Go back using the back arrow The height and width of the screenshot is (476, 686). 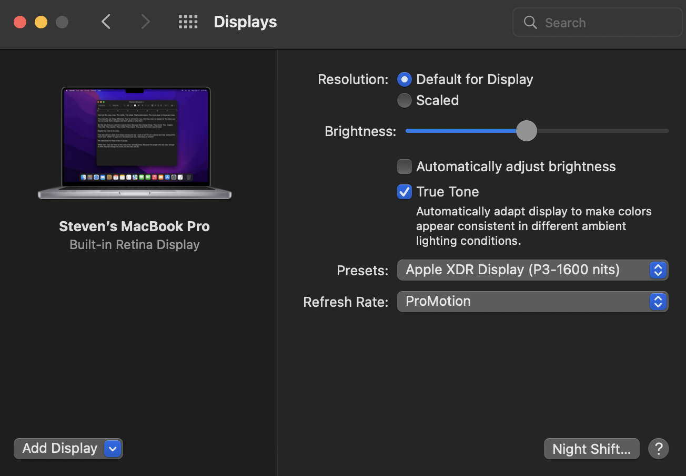click(x=106, y=22)
